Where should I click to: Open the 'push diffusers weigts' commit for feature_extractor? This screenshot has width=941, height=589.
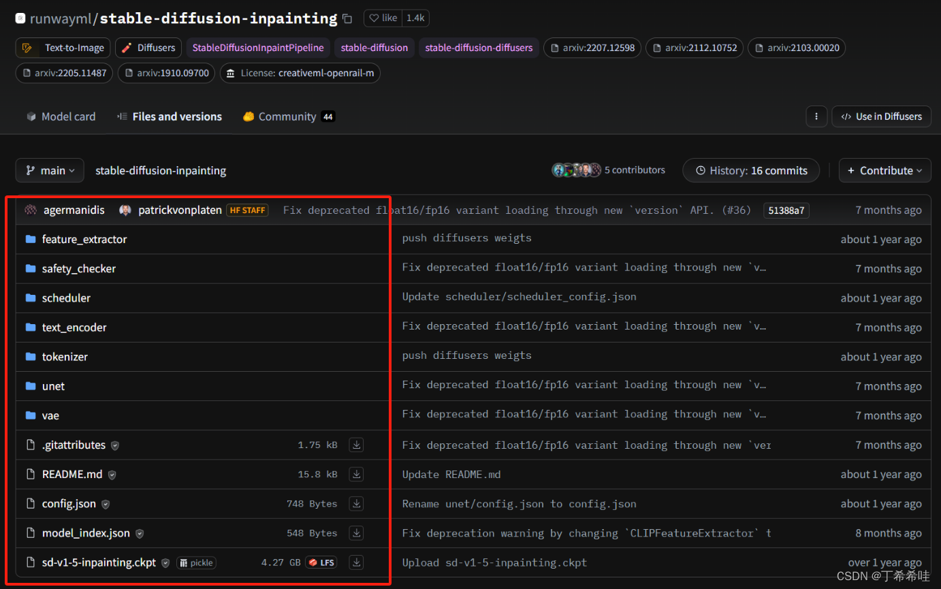point(467,238)
